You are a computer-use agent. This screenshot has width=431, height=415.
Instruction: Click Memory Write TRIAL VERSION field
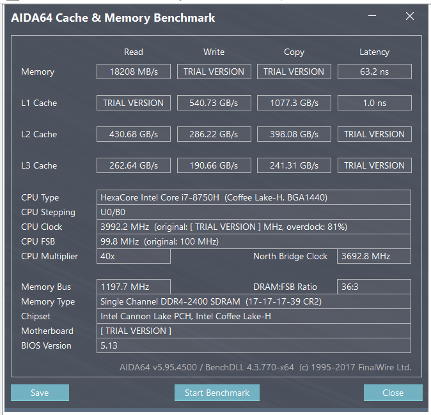(x=214, y=72)
